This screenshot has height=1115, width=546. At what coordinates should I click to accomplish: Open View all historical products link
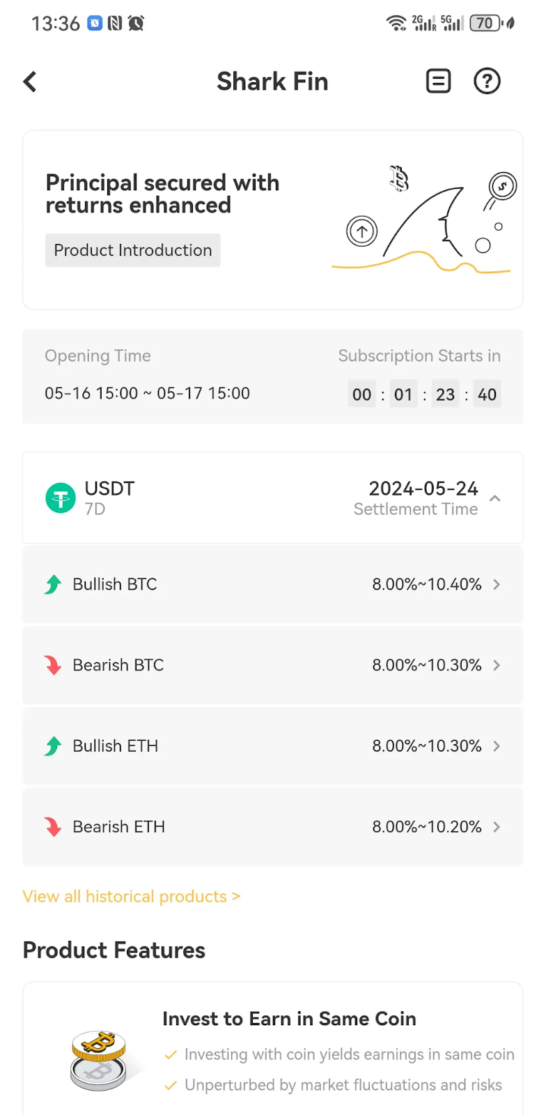[x=132, y=897]
